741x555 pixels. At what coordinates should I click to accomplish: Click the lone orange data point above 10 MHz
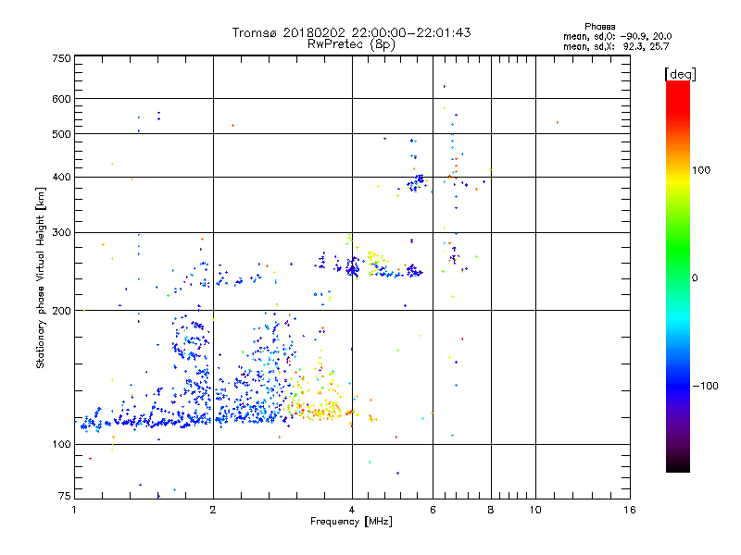[x=558, y=123]
